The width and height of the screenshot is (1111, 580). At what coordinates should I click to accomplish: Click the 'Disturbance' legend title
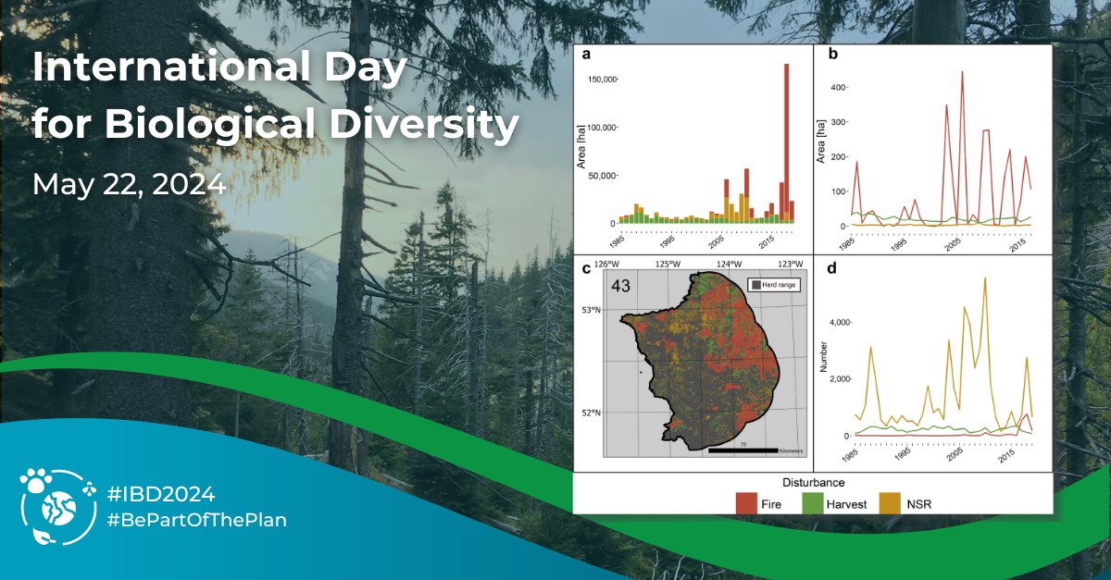(812, 482)
